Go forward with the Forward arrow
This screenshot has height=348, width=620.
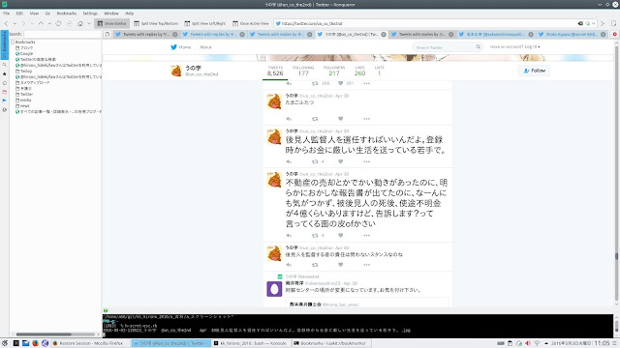click(x=23, y=23)
